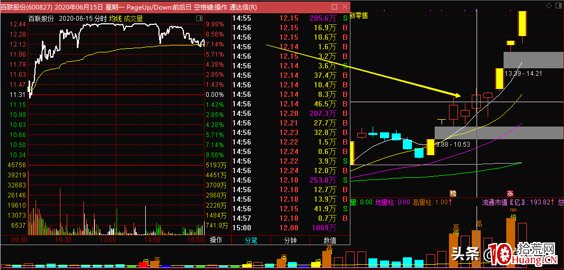Click the 12.44 top price axis label
The width and height of the screenshot is (564, 270).
coord(18,24)
